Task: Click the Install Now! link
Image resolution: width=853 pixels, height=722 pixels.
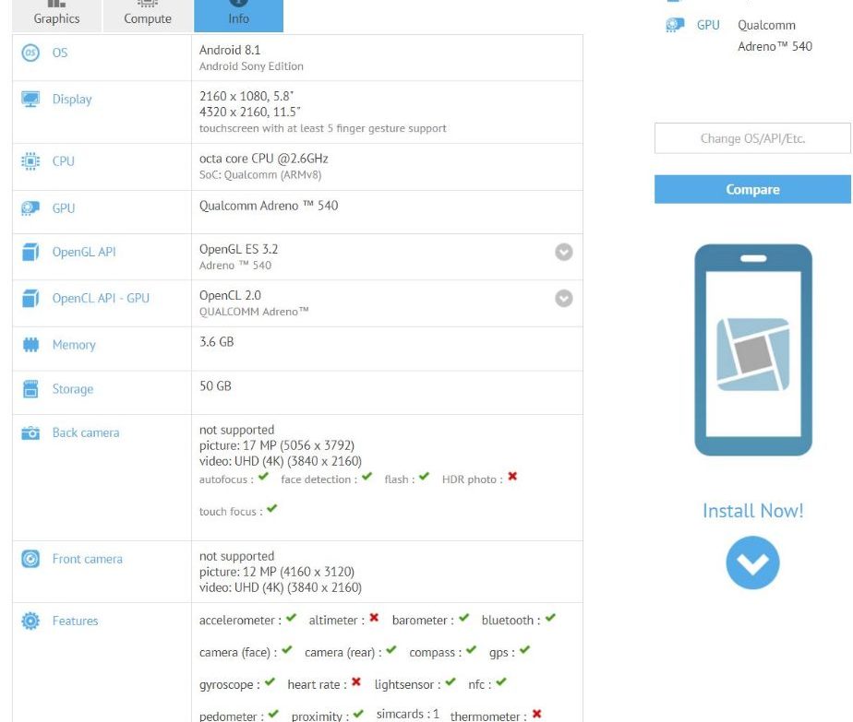Action: (x=752, y=511)
